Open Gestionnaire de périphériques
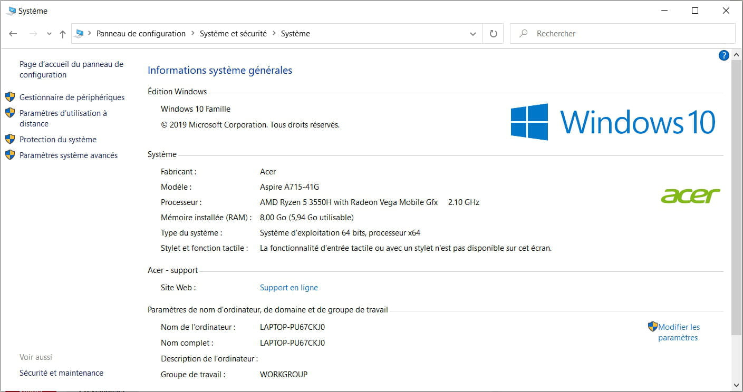The height and width of the screenshot is (392, 743). tap(72, 97)
